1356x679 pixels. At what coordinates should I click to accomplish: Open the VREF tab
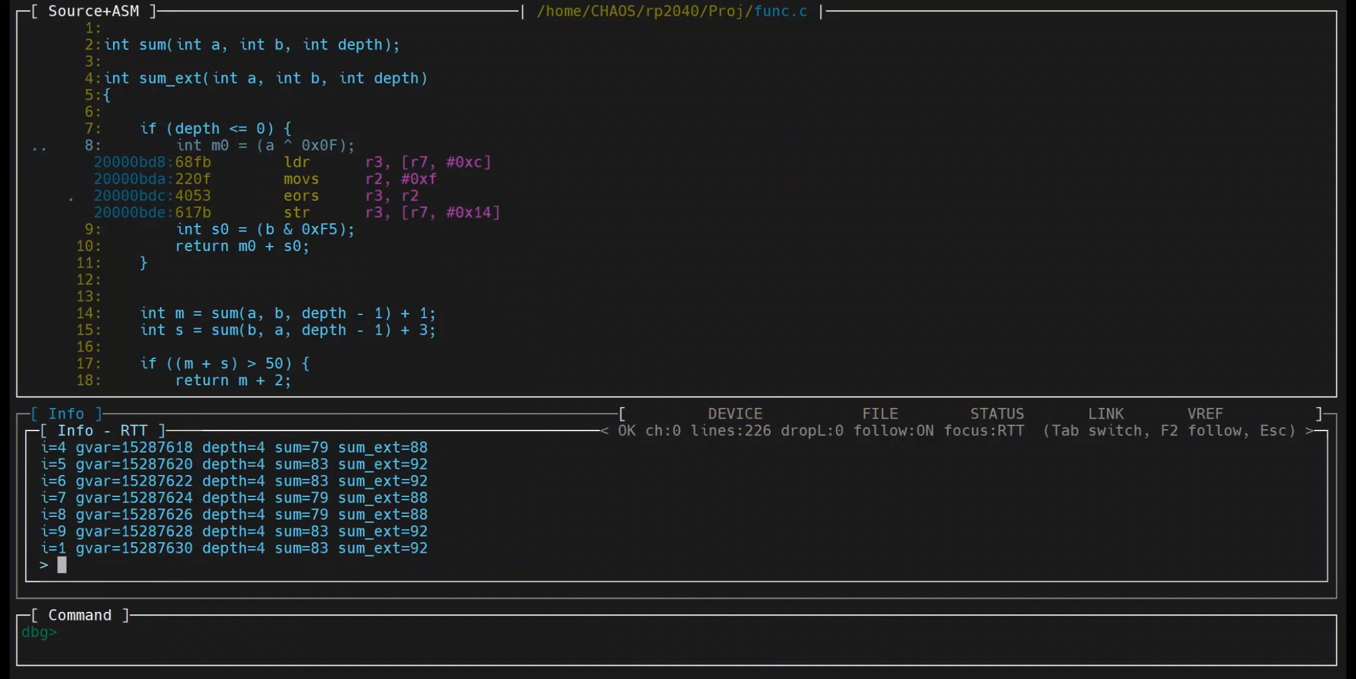coord(1205,414)
